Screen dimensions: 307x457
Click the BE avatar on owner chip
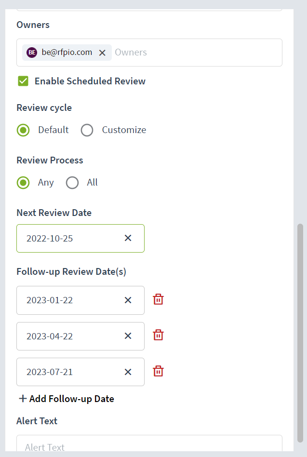point(32,53)
